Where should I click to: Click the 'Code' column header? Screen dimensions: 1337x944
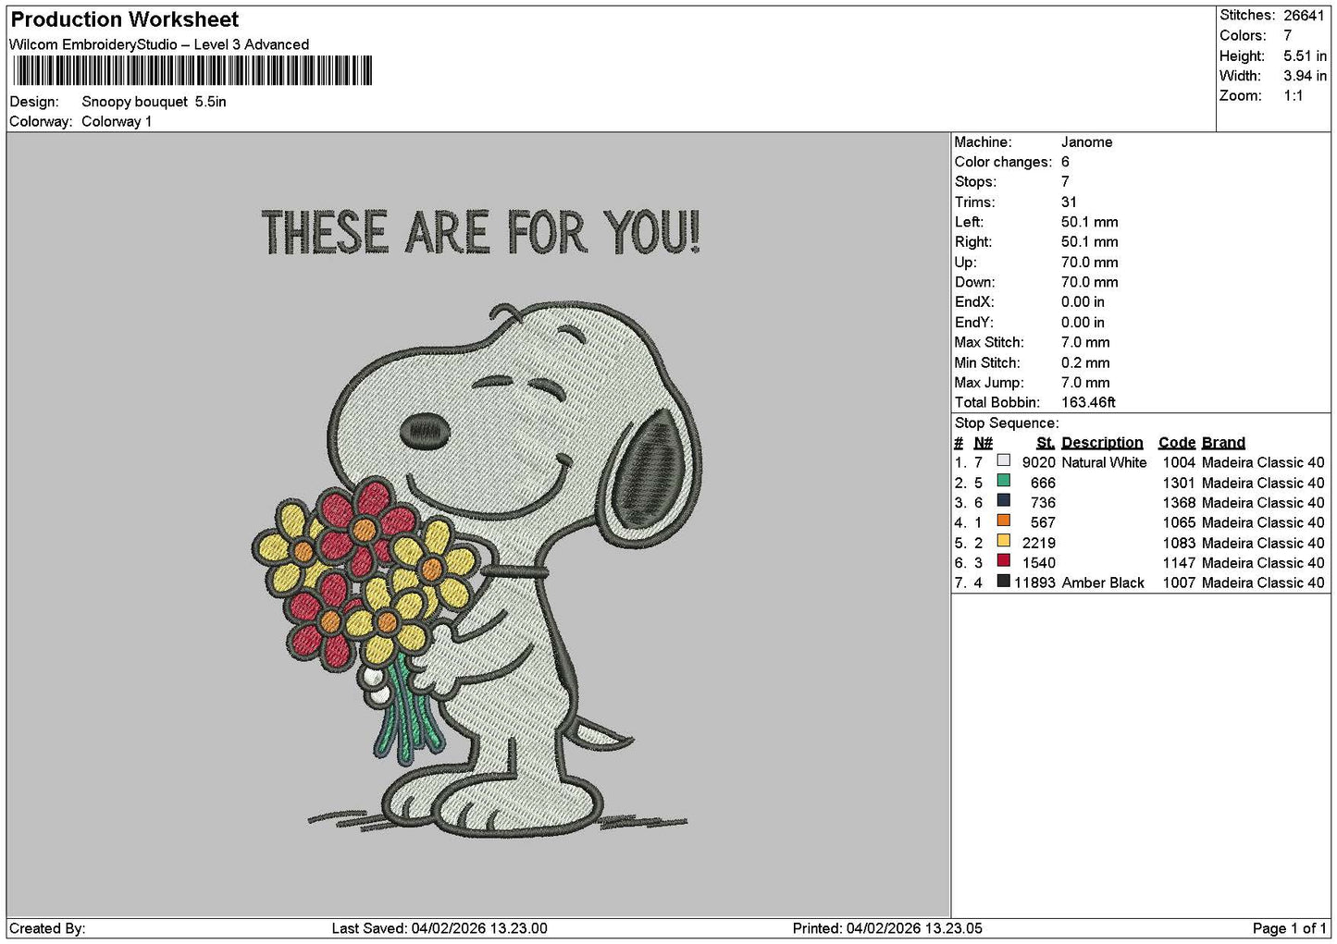(x=1176, y=443)
